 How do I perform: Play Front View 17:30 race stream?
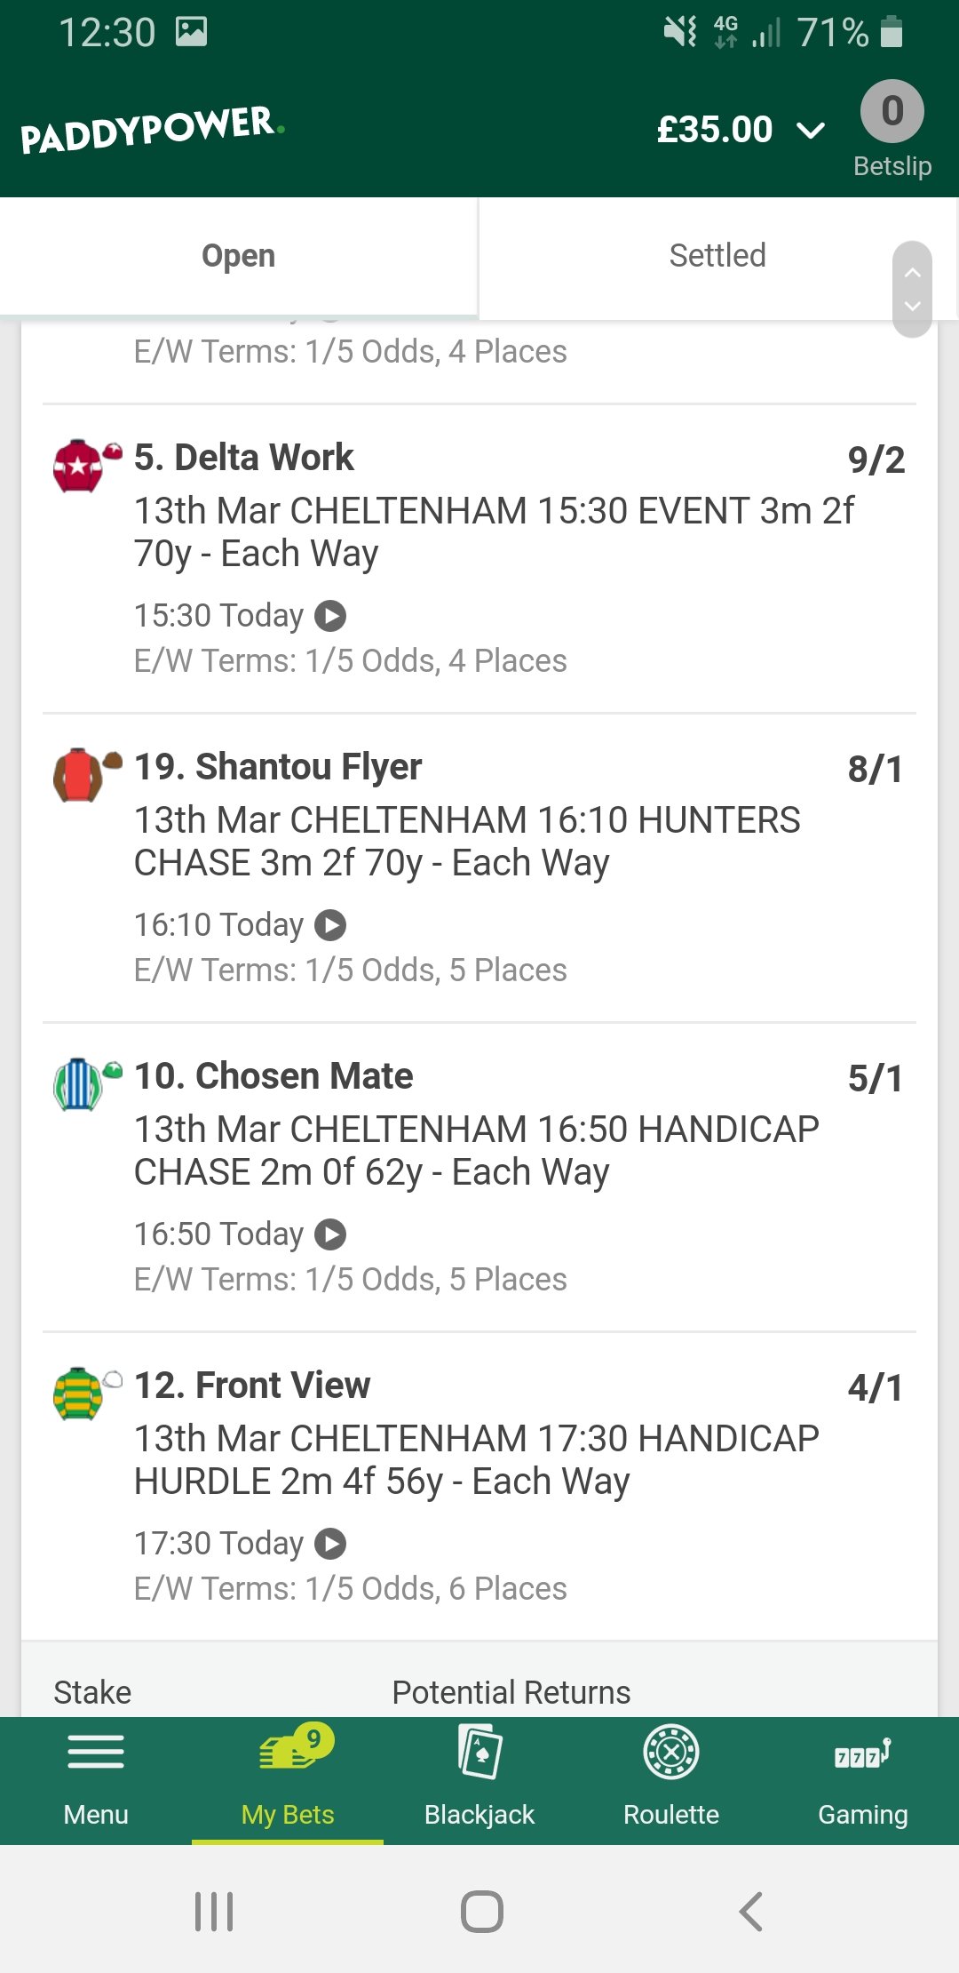(330, 1544)
